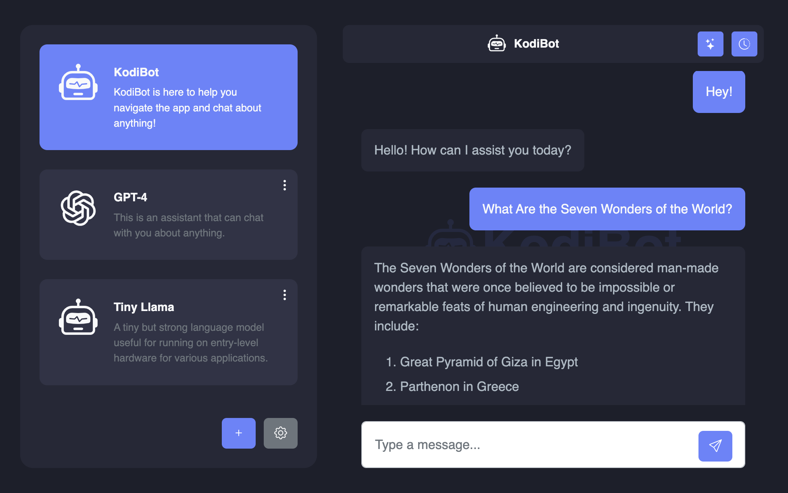Select the 'Hey!' message bubble

(719, 92)
